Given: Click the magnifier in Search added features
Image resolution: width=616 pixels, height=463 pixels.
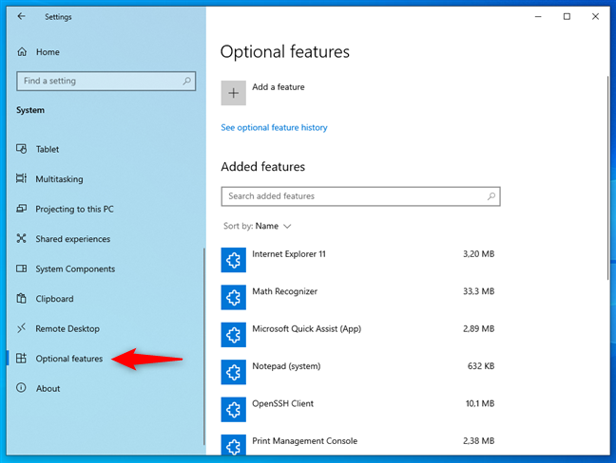Looking at the screenshot, I should coord(491,196).
